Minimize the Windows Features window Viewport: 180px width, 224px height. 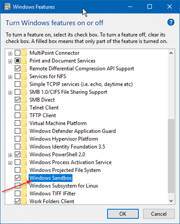click(130, 7)
